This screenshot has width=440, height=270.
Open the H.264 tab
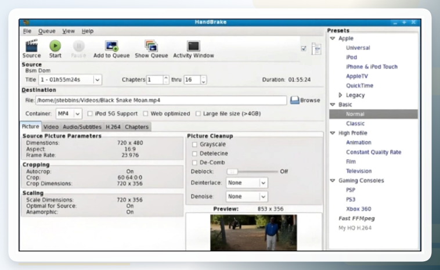pyautogui.click(x=113, y=127)
